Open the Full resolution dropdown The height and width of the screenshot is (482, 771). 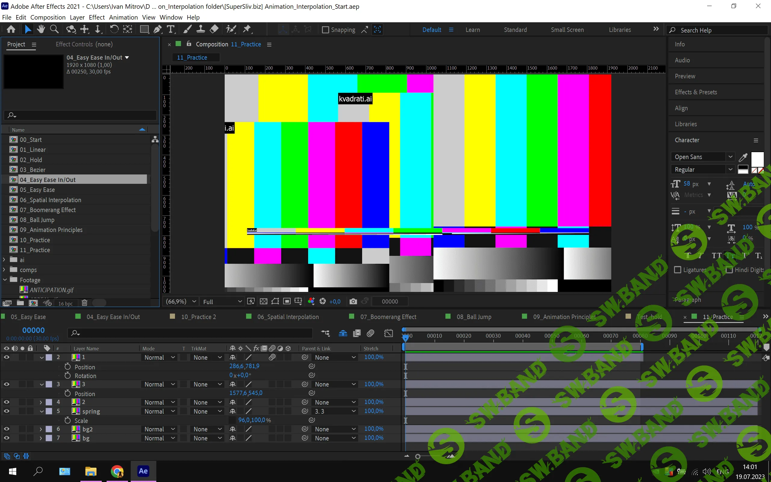(222, 302)
